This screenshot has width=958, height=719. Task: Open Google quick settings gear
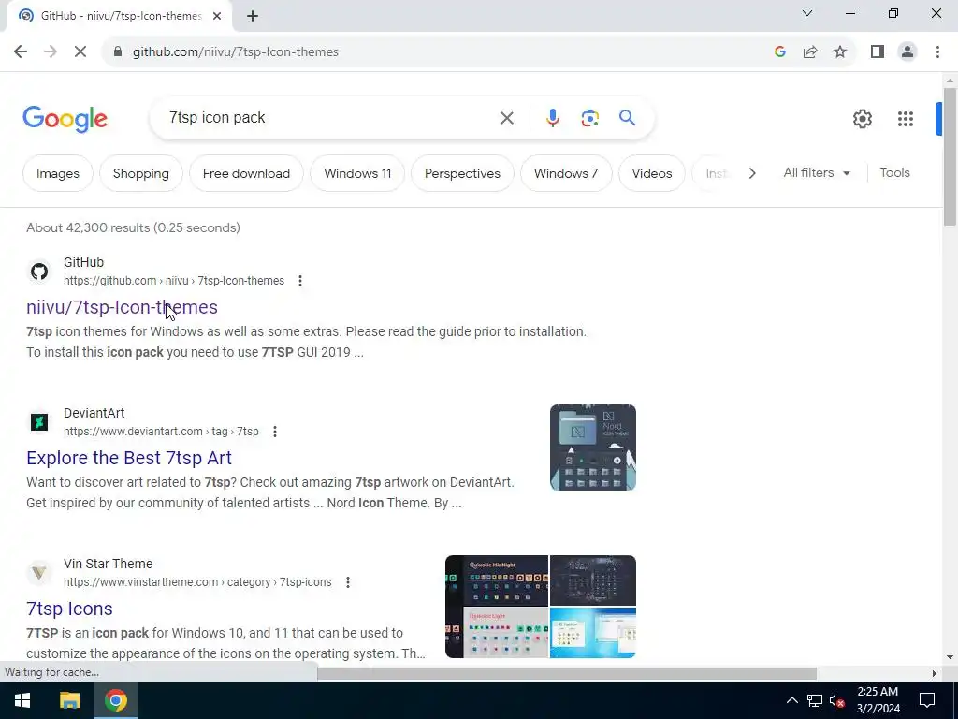862,119
